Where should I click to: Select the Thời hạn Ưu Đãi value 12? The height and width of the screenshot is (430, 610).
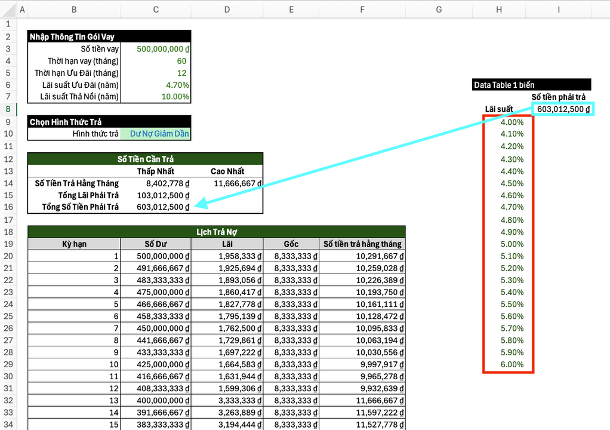point(156,73)
